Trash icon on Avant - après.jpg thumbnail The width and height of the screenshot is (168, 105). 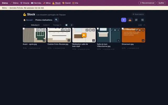tap(44, 30)
